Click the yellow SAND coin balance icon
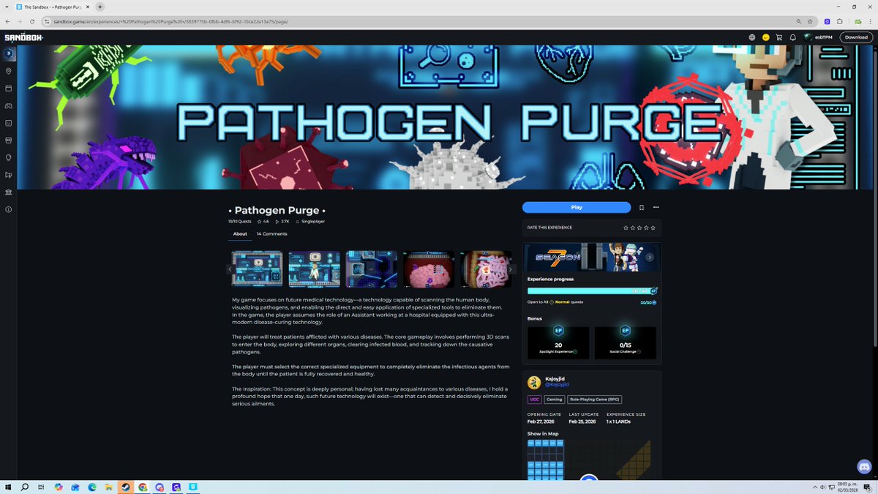 pyautogui.click(x=765, y=37)
